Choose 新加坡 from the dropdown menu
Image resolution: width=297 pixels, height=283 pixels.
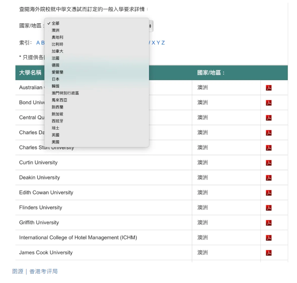pos(57,114)
